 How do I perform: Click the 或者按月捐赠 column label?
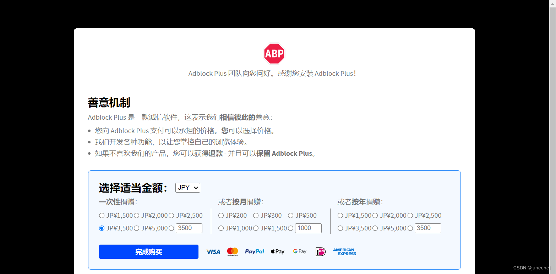[241, 202]
